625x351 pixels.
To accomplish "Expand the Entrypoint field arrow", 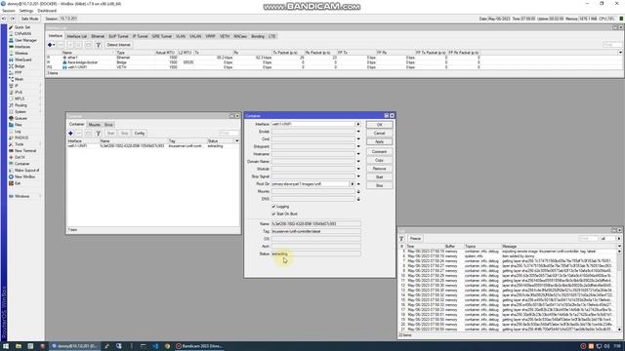I will tap(358, 146).
